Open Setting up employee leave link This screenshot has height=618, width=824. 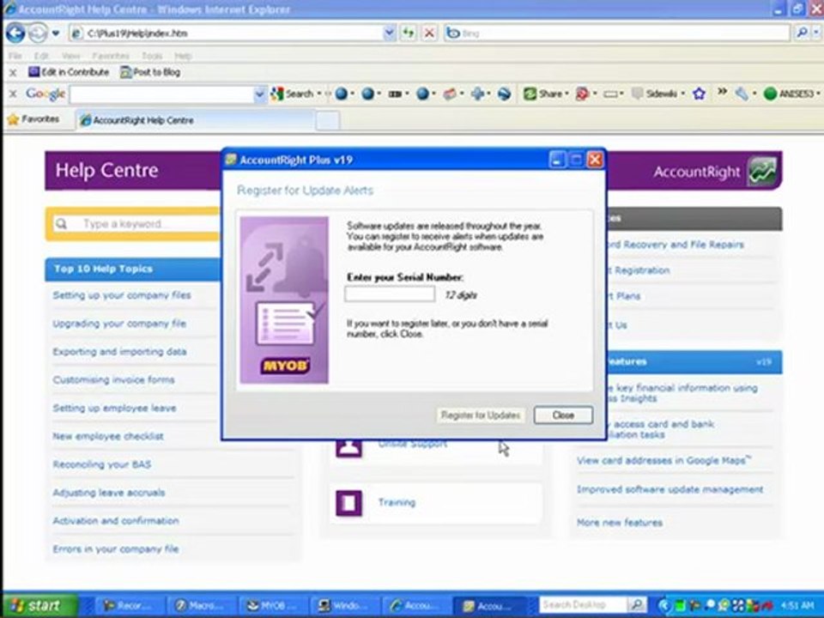point(114,409)
